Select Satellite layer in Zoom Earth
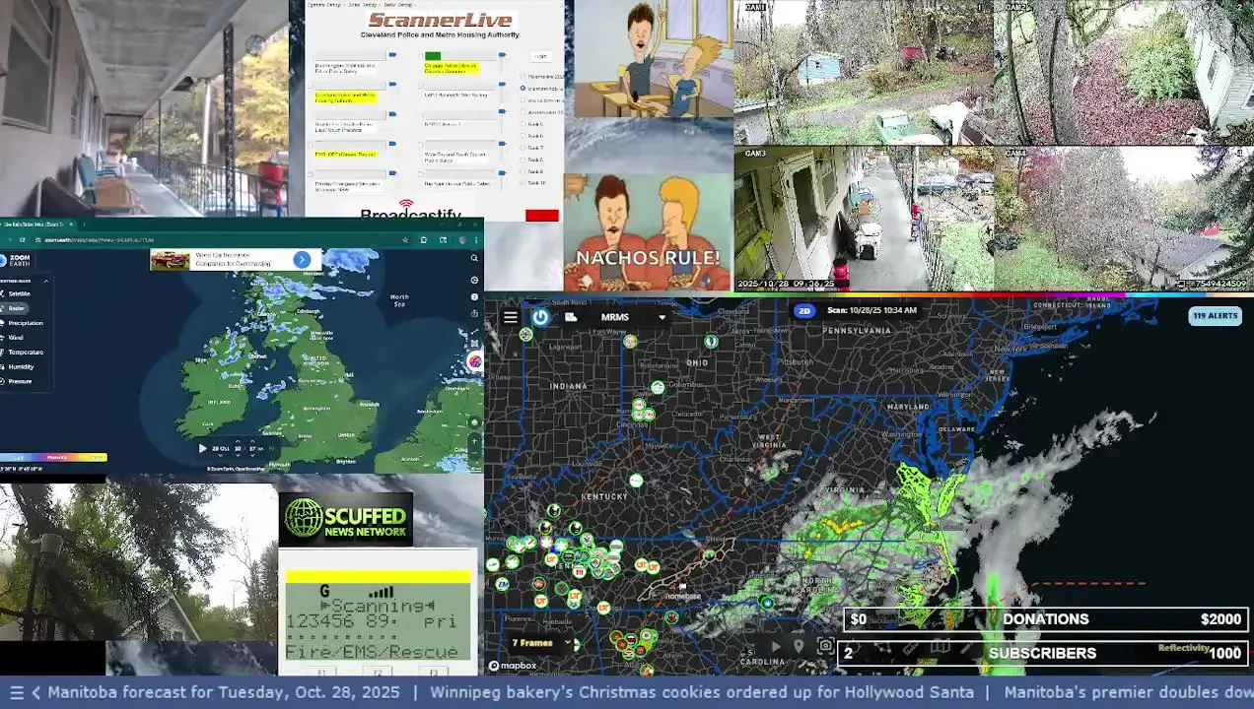Viewport: 1254px width, 709px height. coord(19,293)
